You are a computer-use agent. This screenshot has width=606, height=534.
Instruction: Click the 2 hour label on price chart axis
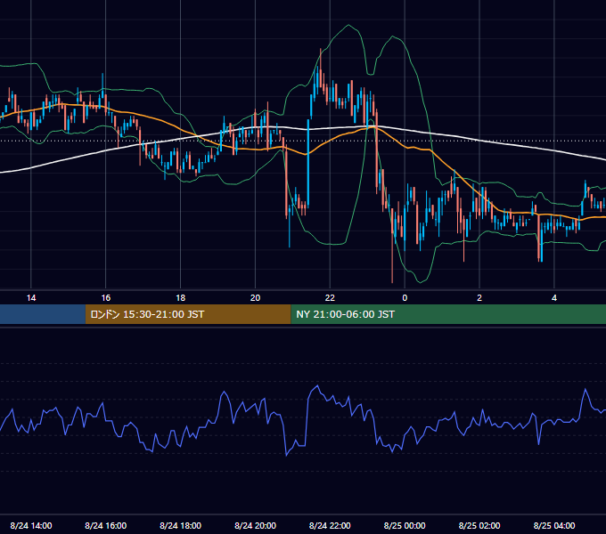(479, 298)
